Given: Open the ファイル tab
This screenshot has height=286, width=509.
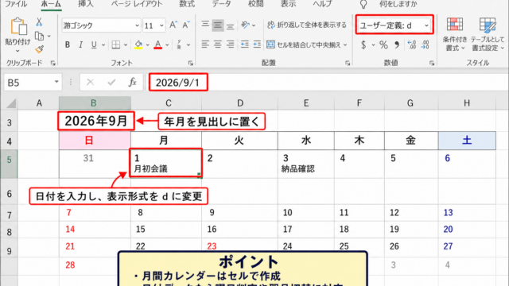Looking at the screenshot, I should click(16, 4).
